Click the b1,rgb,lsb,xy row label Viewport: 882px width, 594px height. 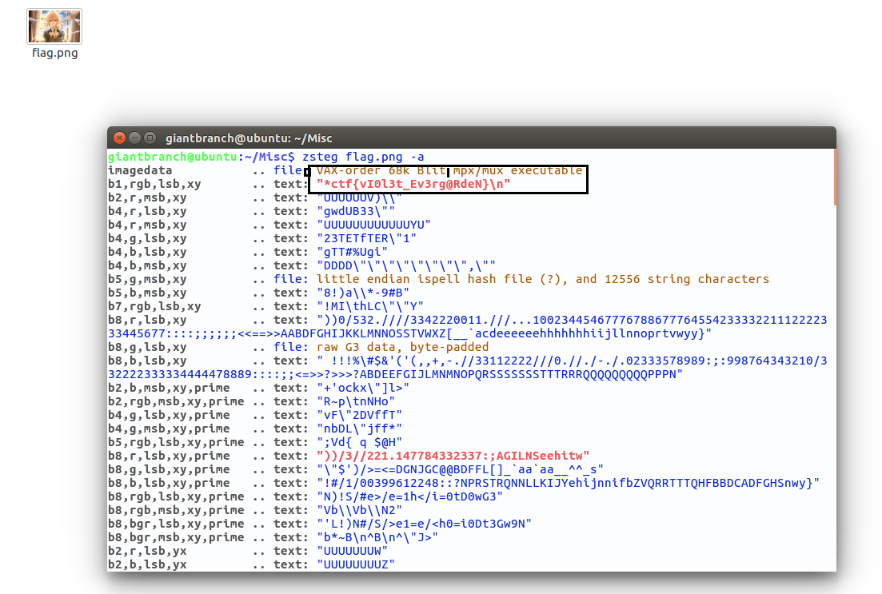(x=154, y=184)
